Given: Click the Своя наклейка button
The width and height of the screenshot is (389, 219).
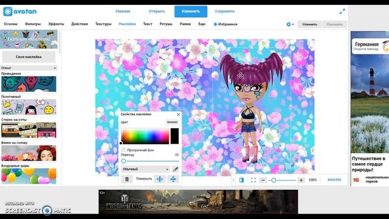Looking at the screenshot, I should (29, 57).
